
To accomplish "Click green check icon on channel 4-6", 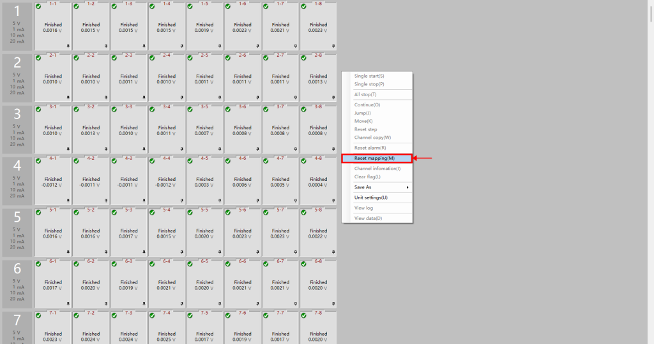I will tap(228, 161).
